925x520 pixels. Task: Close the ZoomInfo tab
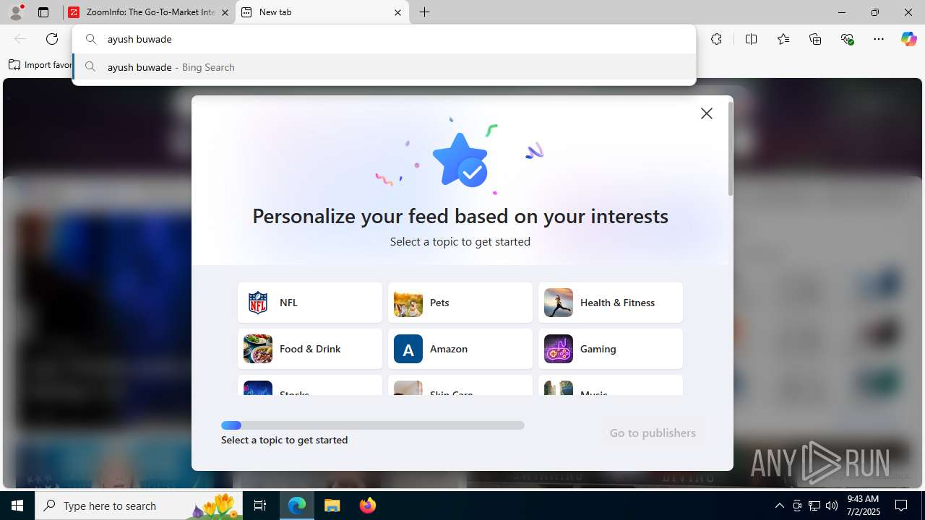coord(225,12)
